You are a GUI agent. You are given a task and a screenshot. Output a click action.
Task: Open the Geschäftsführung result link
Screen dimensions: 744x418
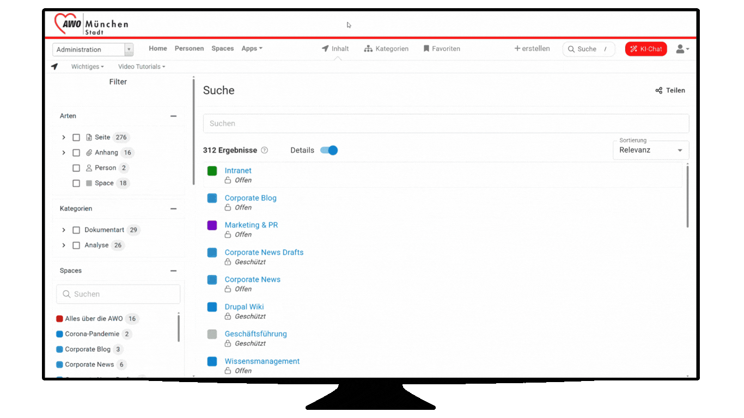(x=255, y=334)
